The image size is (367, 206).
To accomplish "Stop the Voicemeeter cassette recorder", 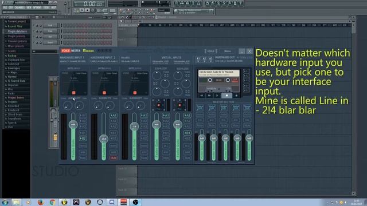I will click(x=227, y=96).
